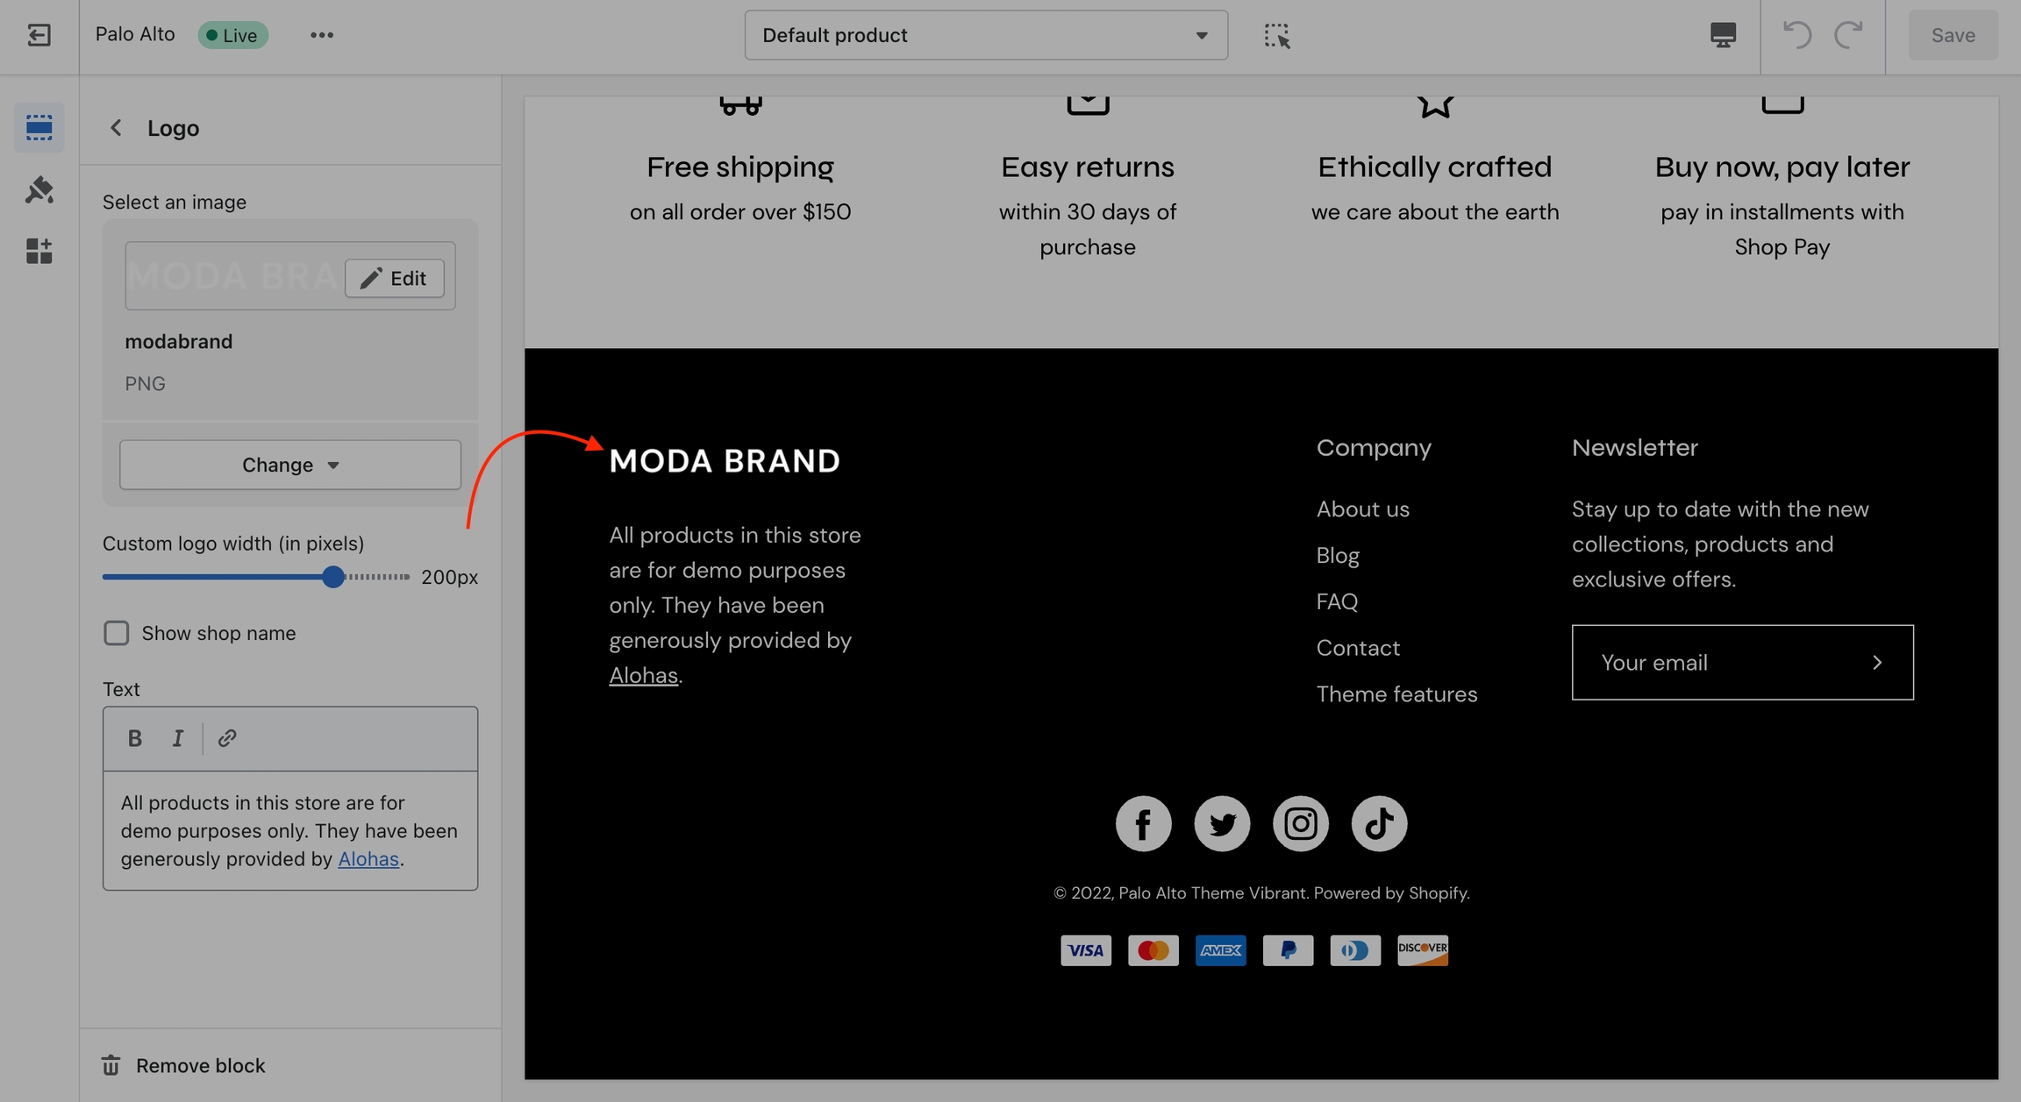
Task: Expand the Change image dropdown
Action: point(289,465)
